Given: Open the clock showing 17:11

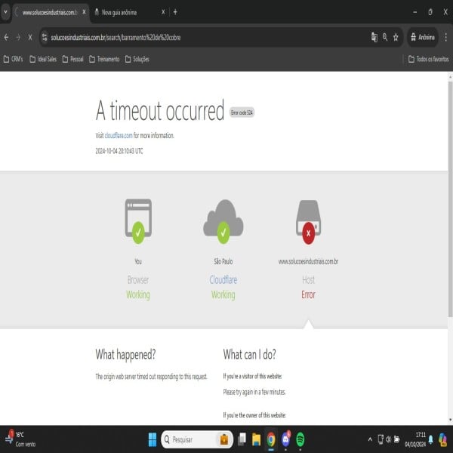Looking at the screenshot, I should click(416, 439).
